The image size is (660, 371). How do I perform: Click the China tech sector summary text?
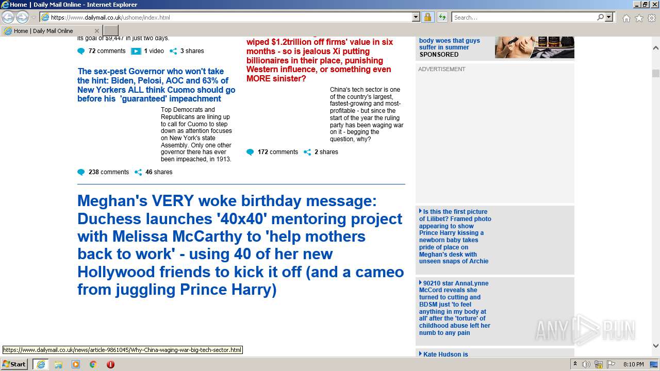click(x=367, y=114)
